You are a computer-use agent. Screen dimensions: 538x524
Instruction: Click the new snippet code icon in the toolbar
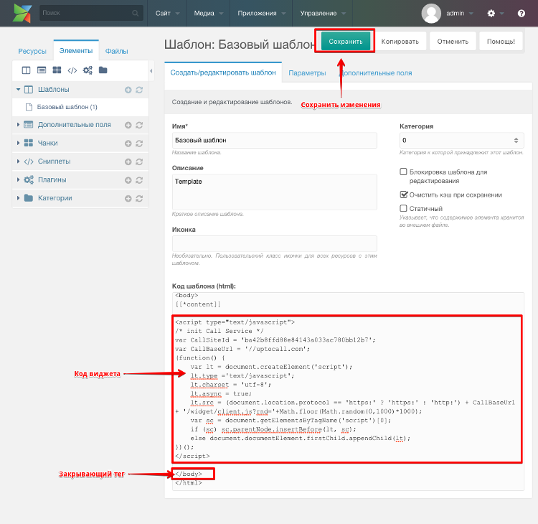click(72, 70)
